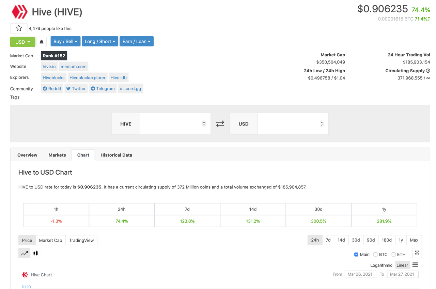This screenshot has height=289, width=436.
Task: Open the chart fullscreen expand icon
Action: click(x=417, y=253)
